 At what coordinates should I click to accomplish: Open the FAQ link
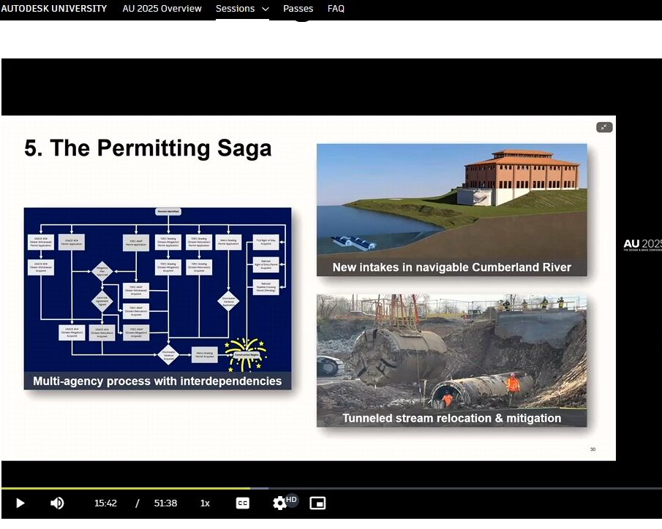point(336,9)
